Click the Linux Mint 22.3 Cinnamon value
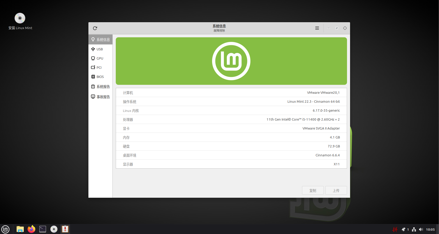 click(314, 102)
